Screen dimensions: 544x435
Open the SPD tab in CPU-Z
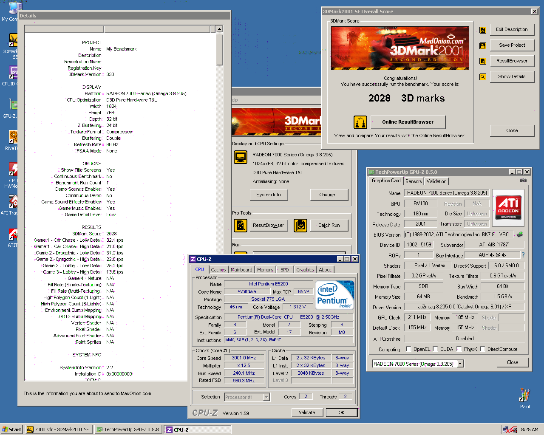tap(285, 270)
